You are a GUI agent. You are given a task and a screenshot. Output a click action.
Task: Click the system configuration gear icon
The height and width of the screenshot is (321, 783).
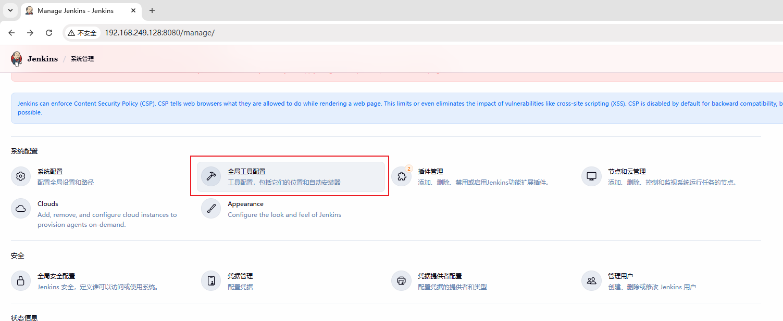[21, 176]
